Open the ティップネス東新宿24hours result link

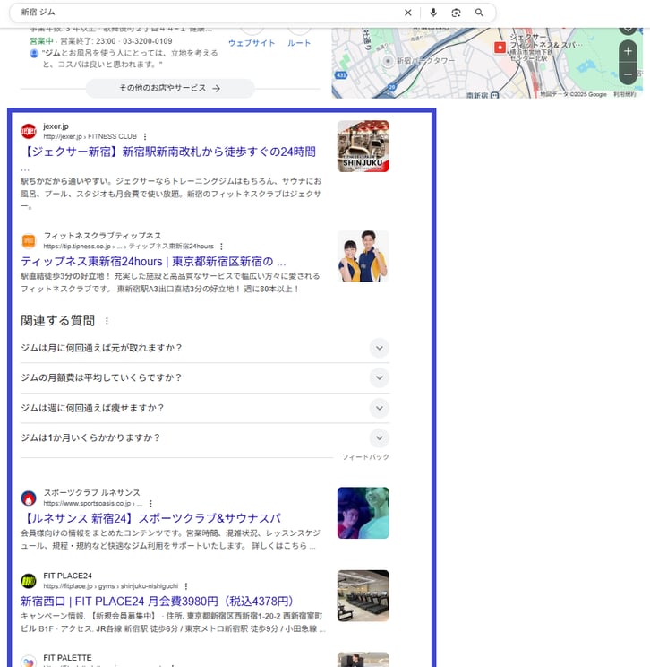click(153, 261)
